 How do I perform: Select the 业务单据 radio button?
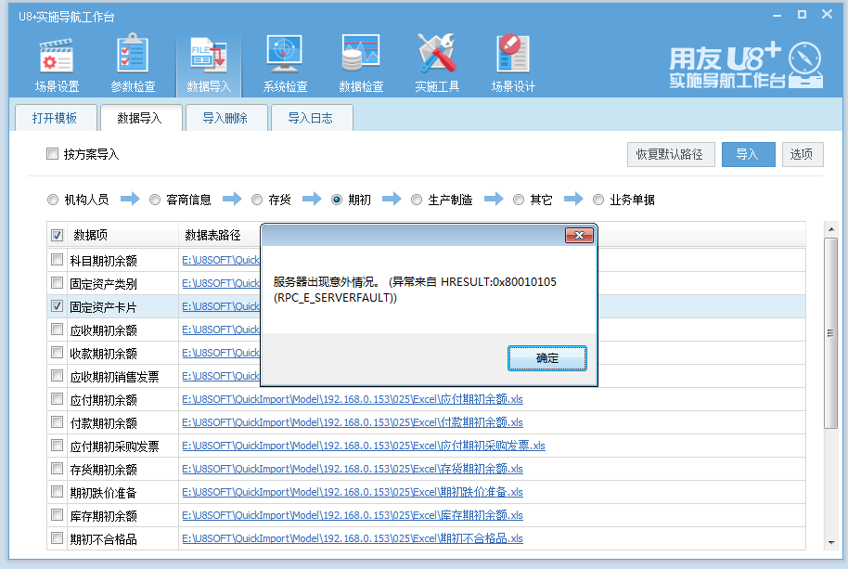(x=598, y=200)
